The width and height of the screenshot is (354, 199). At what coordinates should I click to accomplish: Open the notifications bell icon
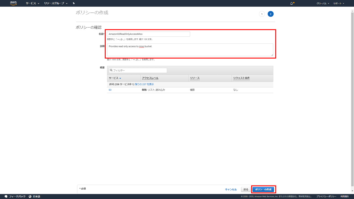[x=291, y=3]
